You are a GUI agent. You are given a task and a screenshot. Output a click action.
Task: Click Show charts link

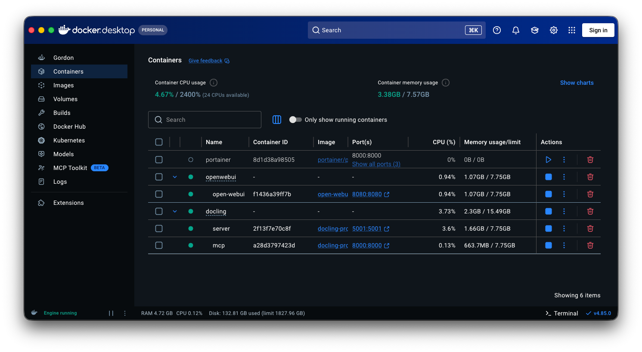point(577,83)
